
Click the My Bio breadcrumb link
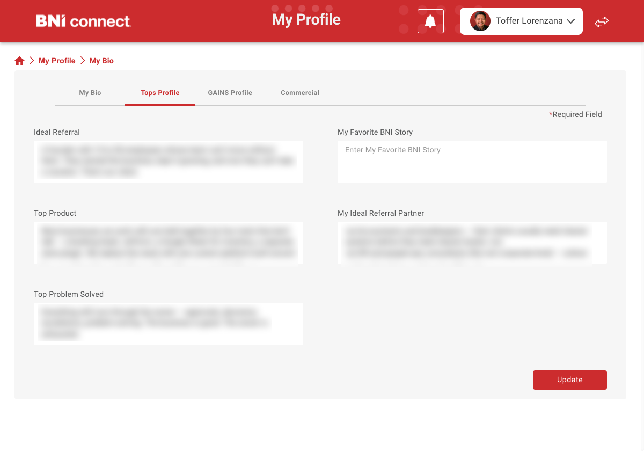click(101, 61)
